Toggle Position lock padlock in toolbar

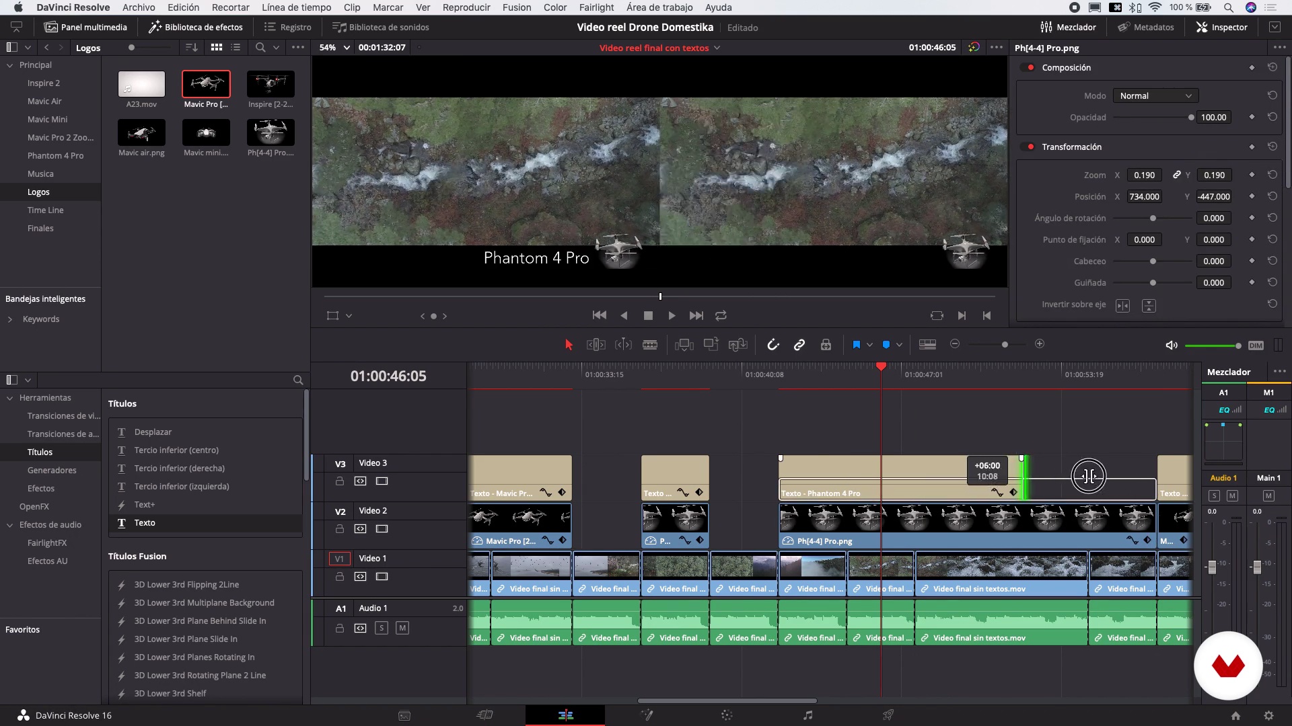click(826, 345)
